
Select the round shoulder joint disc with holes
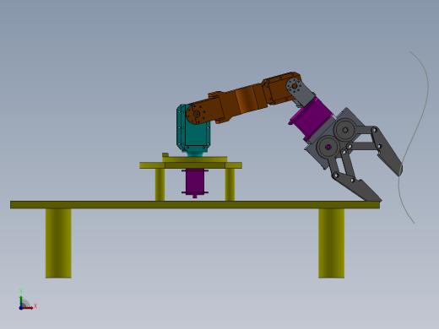(197, 114)
